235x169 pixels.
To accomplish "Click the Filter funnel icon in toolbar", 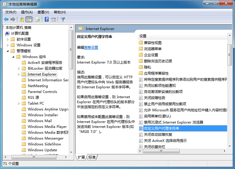I will pyautogui.click(x=63, y=19).
